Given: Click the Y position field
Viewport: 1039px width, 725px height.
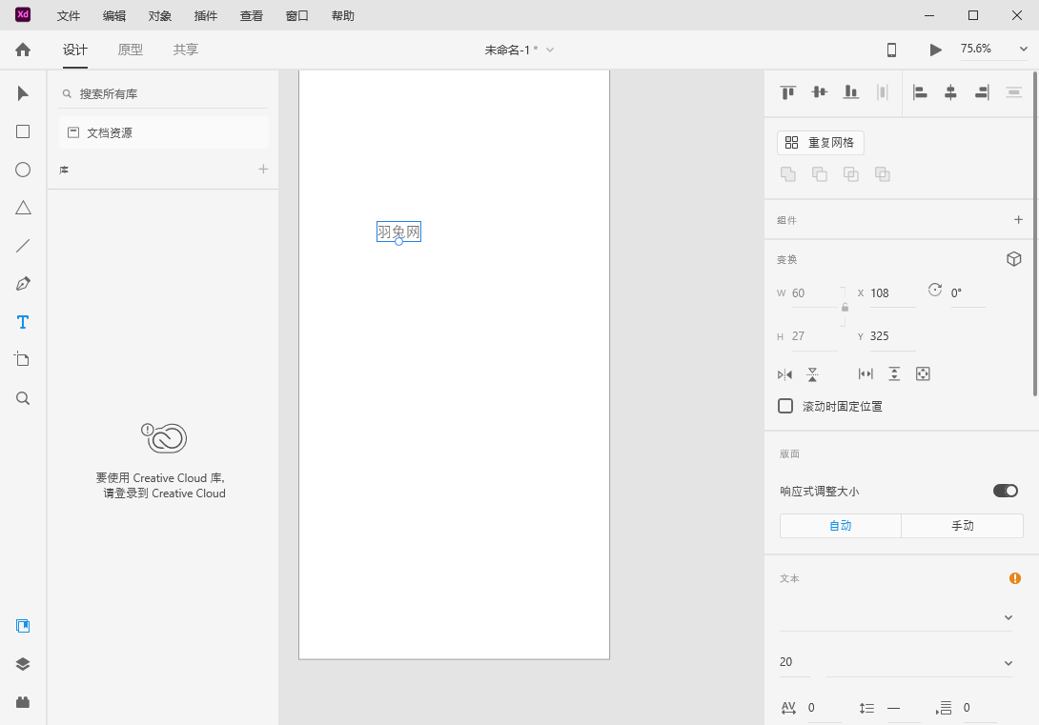Looking at the screenshot, I should [x=892, y=336].
